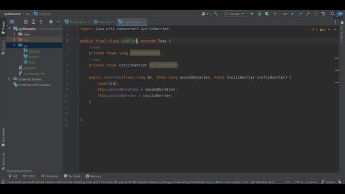
Task: Open the Terminal tool window tab
Action: tap(72, 176)
